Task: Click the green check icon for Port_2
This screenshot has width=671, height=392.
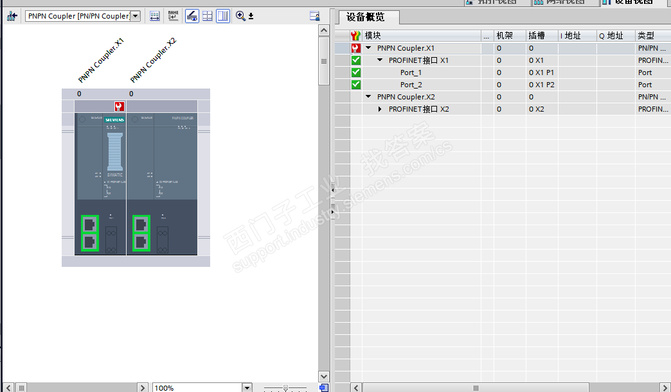Action: (355, 85)
